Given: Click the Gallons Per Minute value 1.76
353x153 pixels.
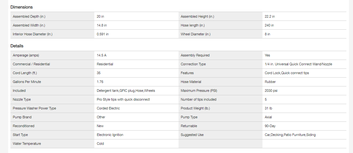Looking at the screenshot, I should coord(100,82).
